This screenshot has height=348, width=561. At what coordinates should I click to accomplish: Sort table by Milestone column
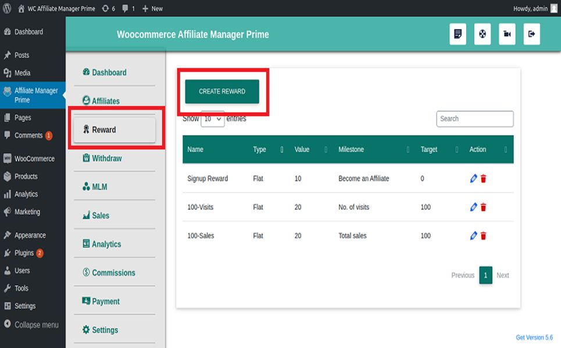point(351,150)
